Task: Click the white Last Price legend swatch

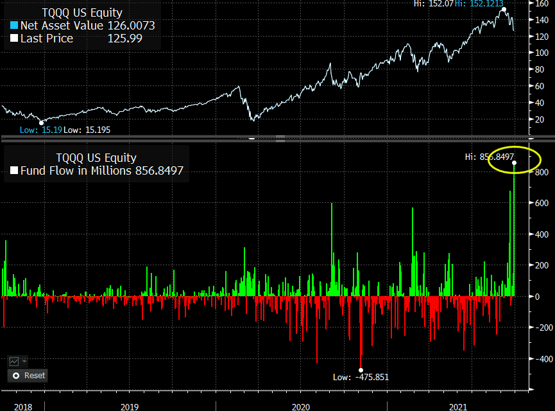Action: click(x=14, y=39)
